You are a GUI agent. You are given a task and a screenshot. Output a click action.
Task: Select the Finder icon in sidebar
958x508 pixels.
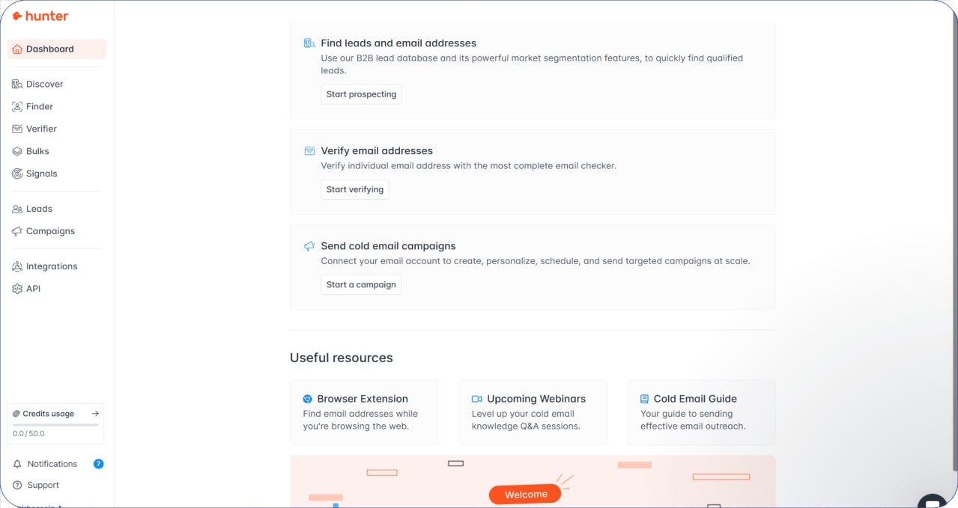[17, 107]
